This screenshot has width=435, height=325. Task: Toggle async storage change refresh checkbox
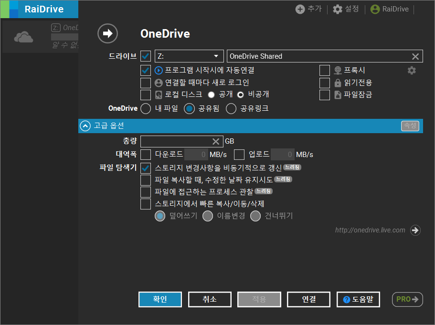coord(146,168)
